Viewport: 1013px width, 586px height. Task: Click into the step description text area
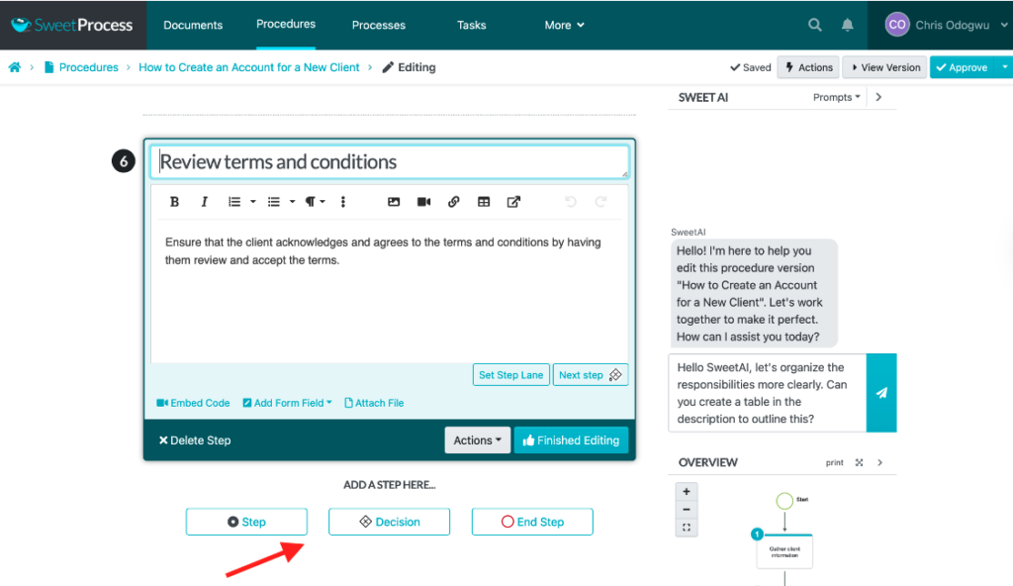point(390,291)
